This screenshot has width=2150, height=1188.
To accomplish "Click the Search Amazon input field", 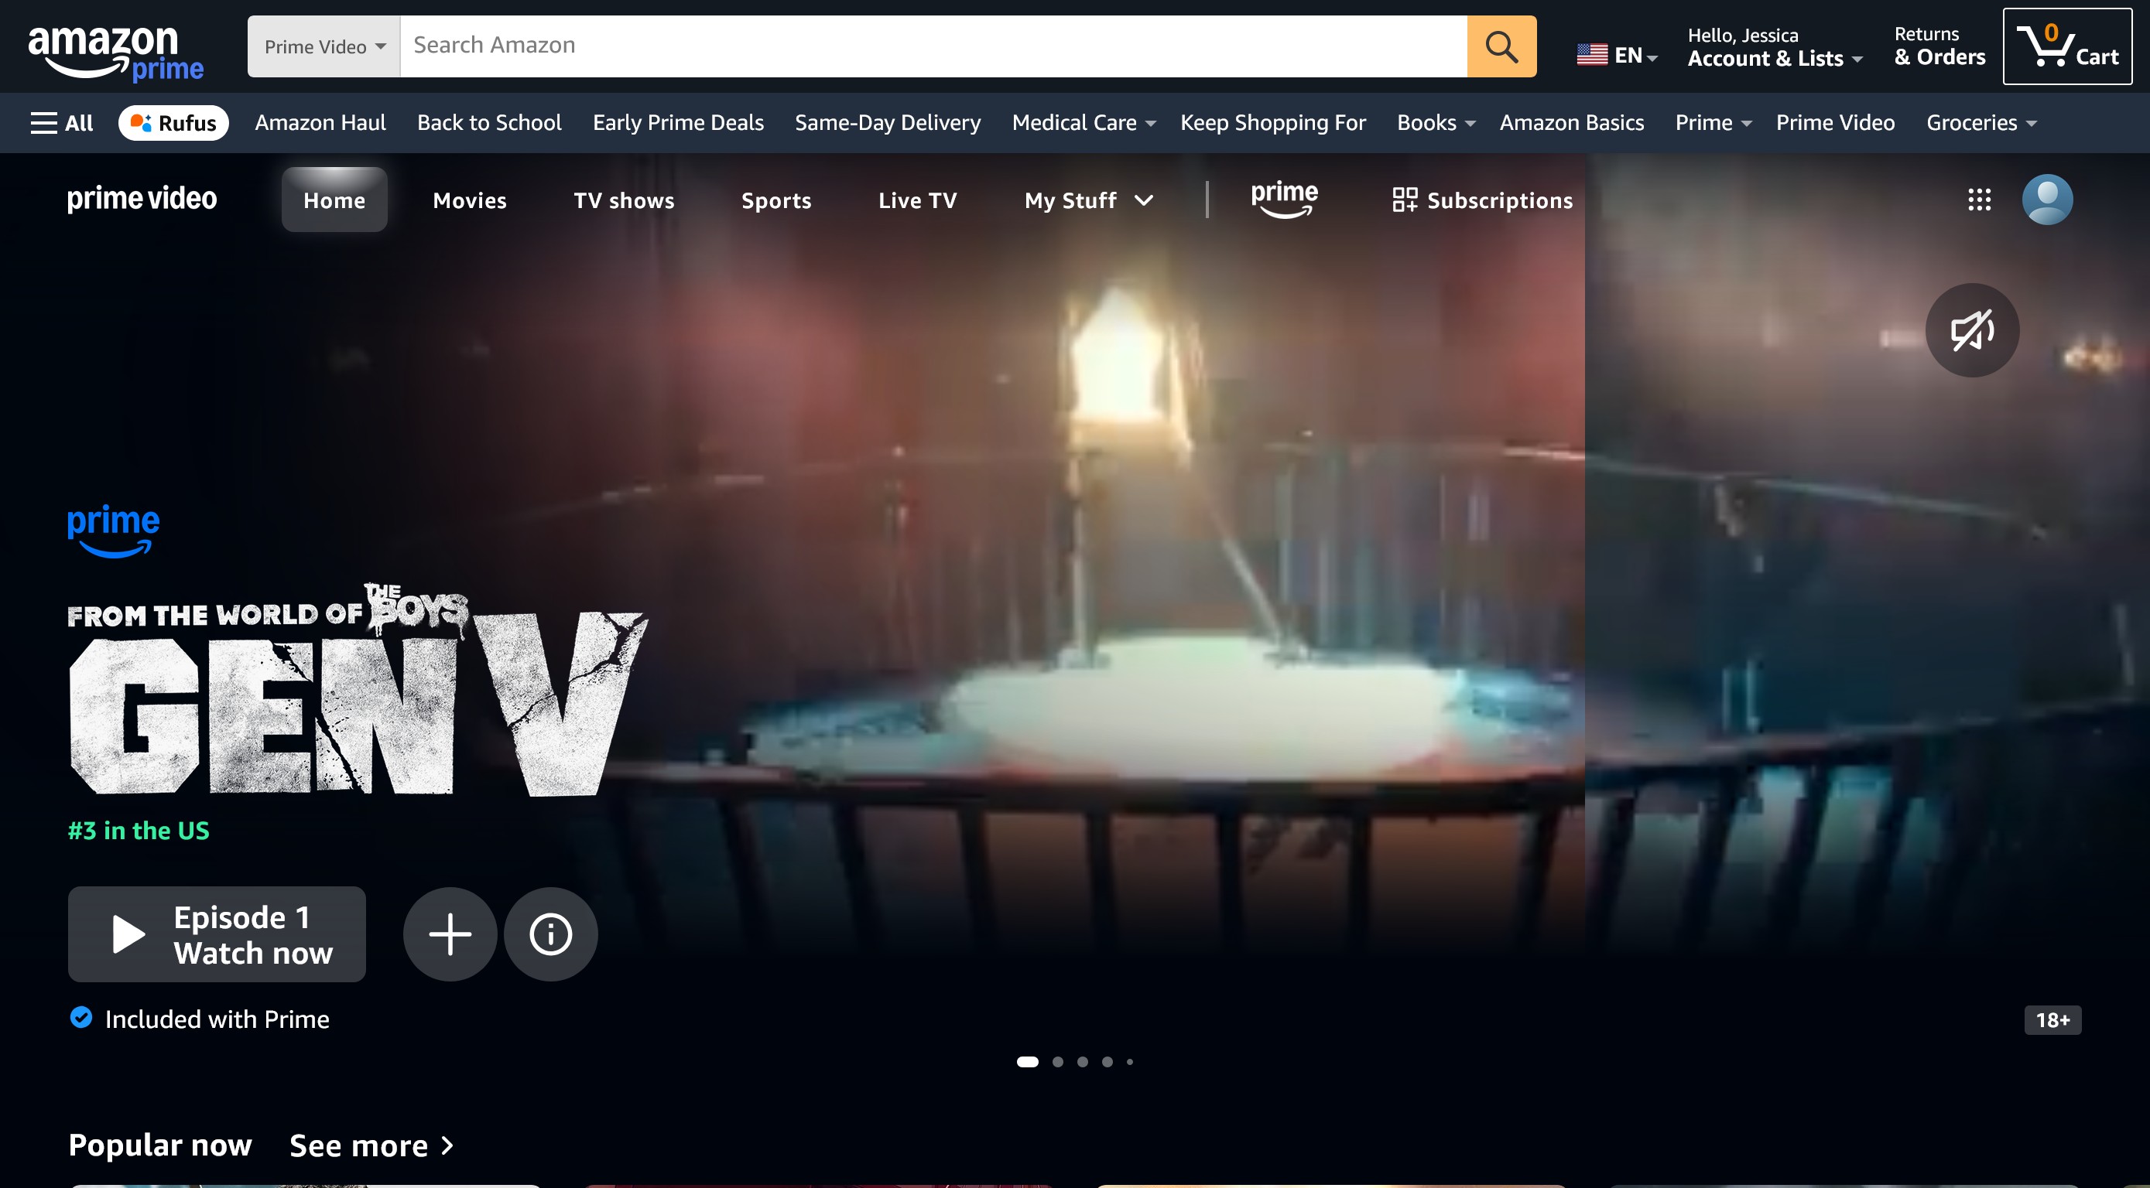I will pyautogui.click(x=933, y=46).
